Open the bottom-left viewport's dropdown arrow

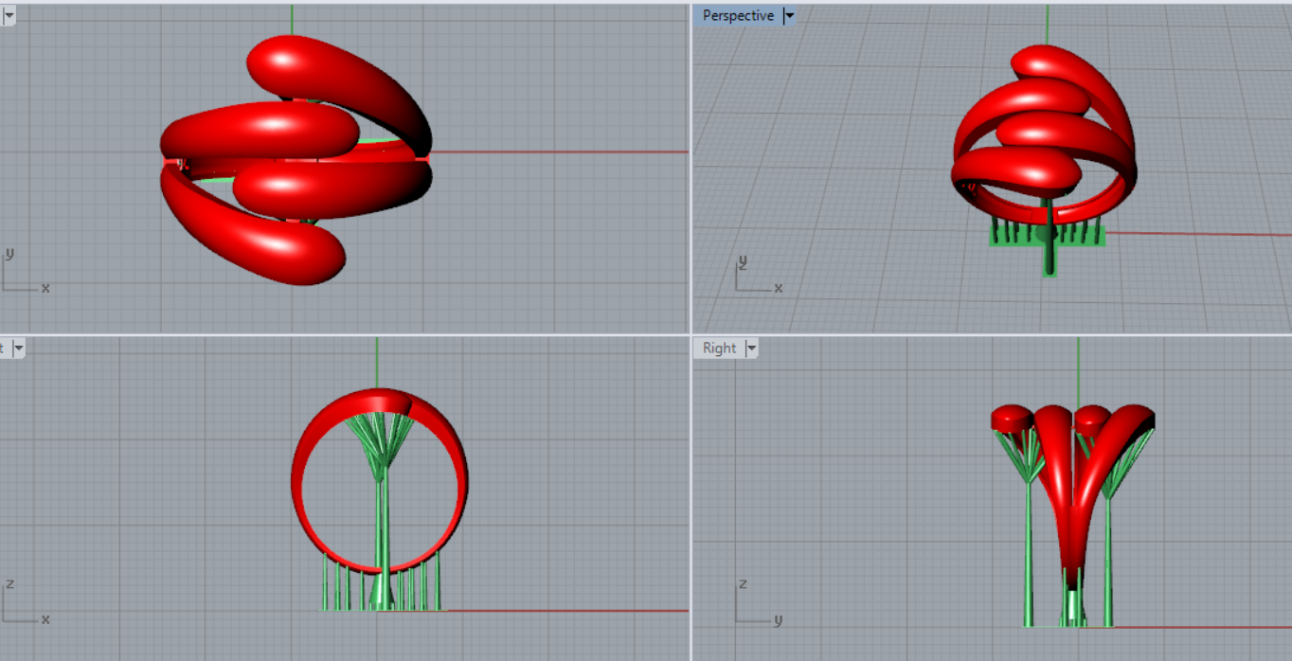click(x=17, y=348)
